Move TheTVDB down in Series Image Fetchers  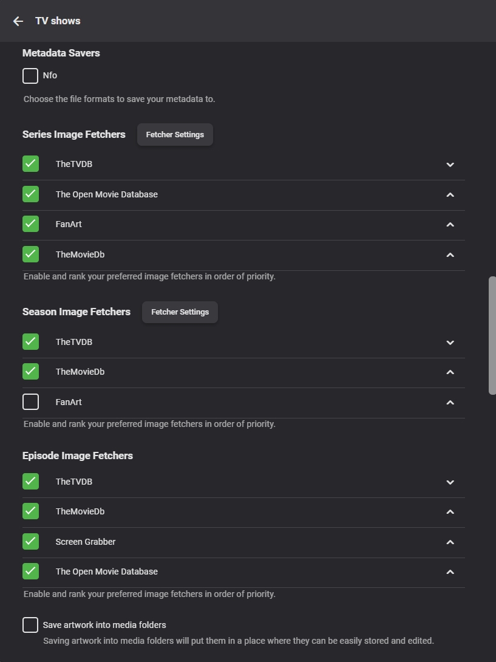click(450, 165)
